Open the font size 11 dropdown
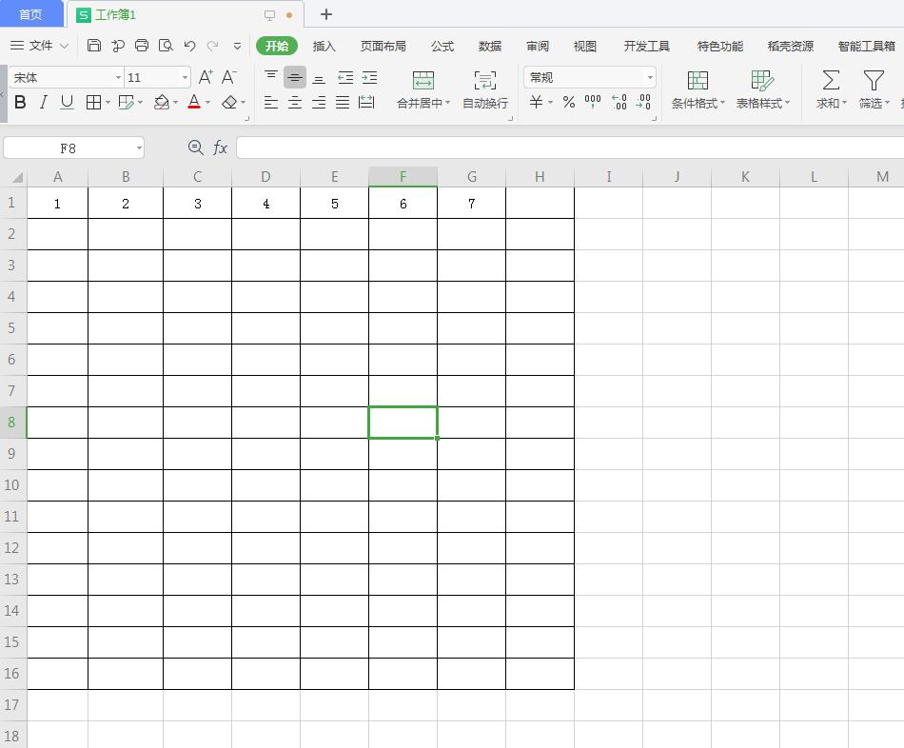This screenshot has height=748, width=904. click(x=185, y=78)
